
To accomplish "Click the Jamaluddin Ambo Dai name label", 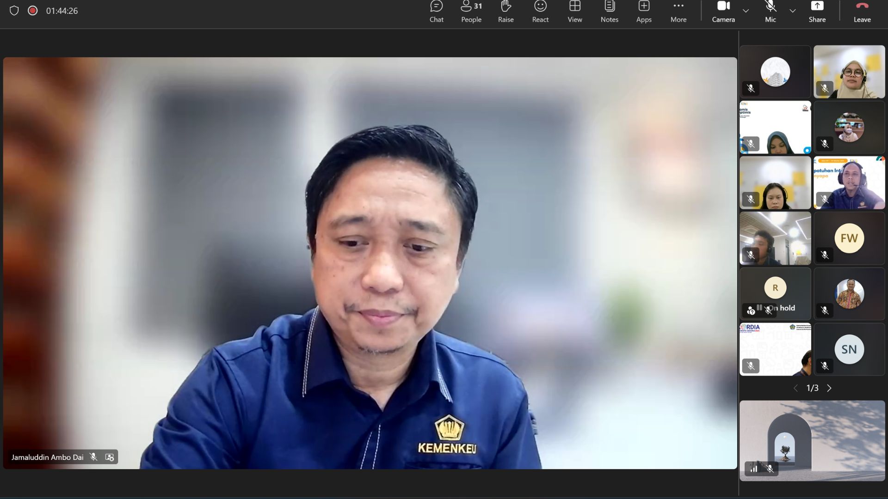I will pos(47,457).
